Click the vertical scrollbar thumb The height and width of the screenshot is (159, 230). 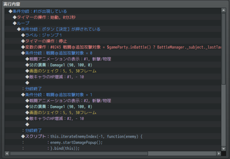(224, 49)
